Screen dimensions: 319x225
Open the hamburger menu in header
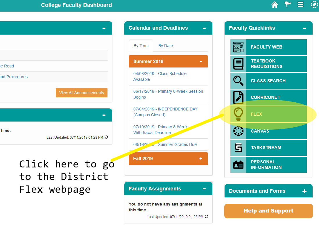pyautogui.click(x=300, y=5)
